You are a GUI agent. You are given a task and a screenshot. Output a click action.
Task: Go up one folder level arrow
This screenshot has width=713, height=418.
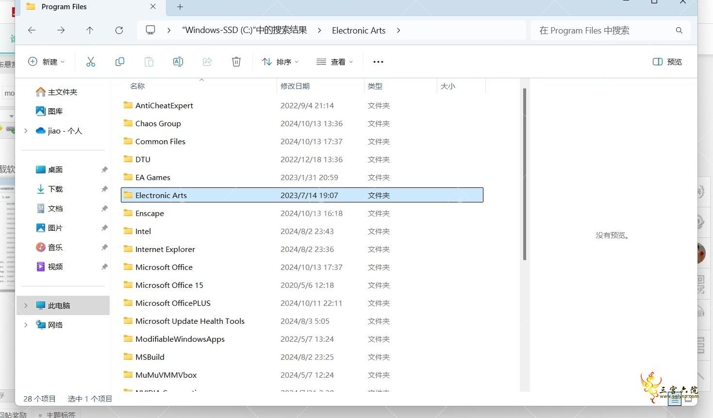90,30
